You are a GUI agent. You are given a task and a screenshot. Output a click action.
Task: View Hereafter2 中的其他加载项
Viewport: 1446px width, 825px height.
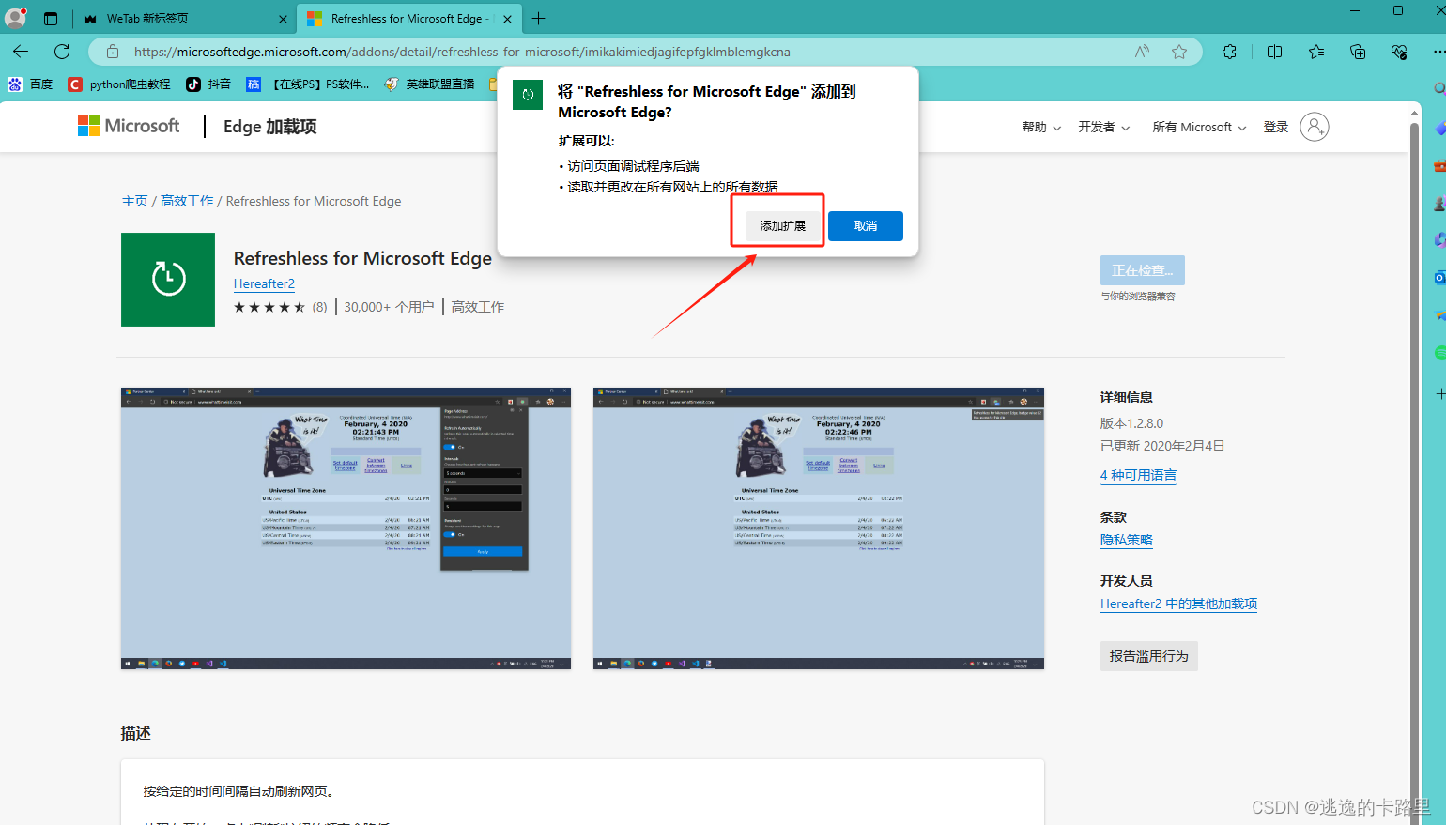pos(1178,603)
